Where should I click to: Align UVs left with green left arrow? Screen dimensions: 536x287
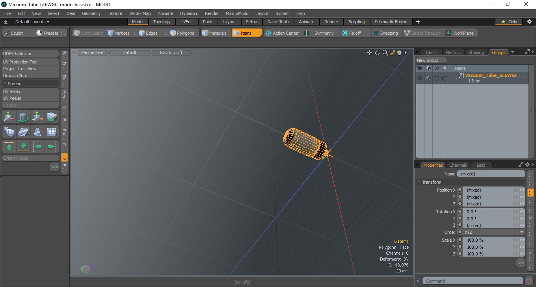[x=38, y=147]
